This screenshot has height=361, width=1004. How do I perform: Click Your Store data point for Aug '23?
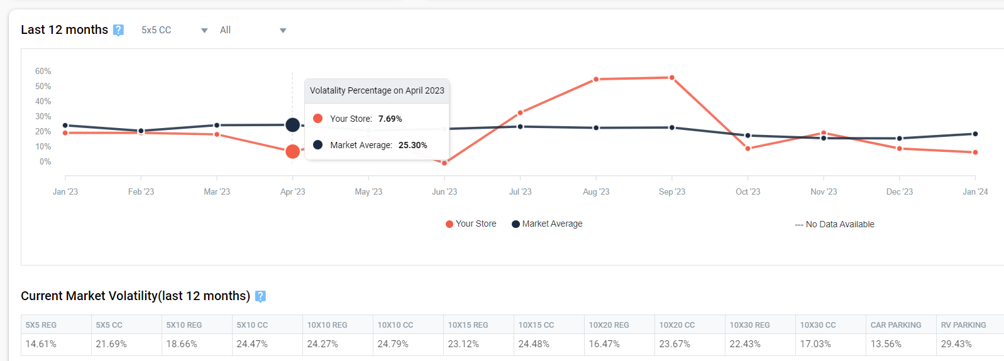[x=596, y=80]
